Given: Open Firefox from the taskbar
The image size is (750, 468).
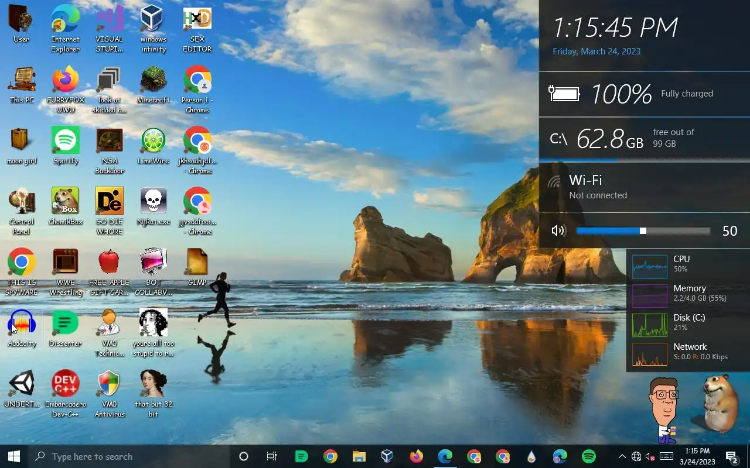Looking at the screenshot, I should click(416, 456).
